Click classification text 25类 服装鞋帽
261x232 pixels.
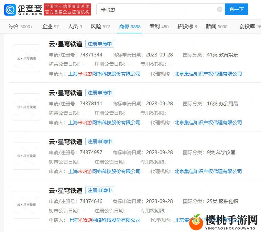point(222,201)
